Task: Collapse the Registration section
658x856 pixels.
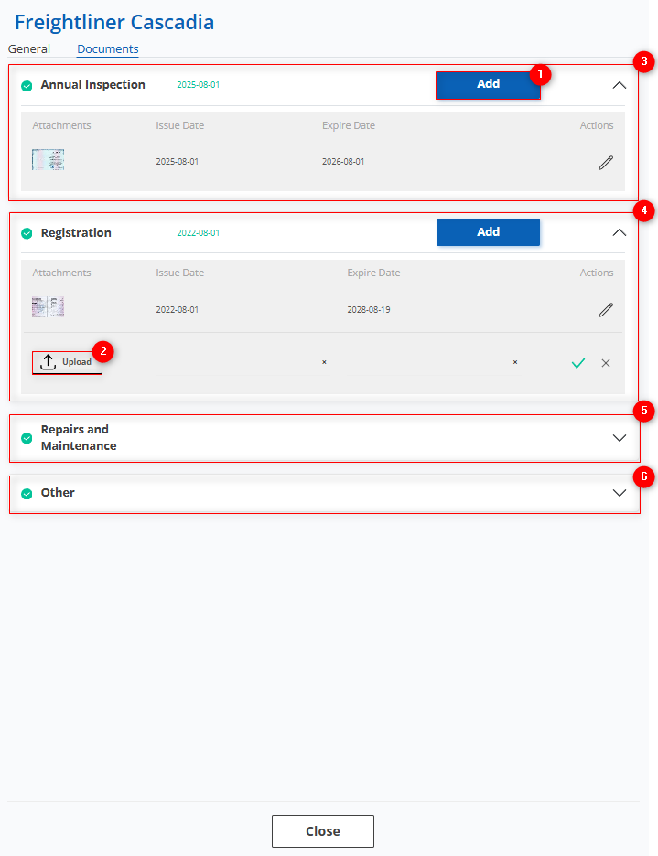Action: coord(620,232)
